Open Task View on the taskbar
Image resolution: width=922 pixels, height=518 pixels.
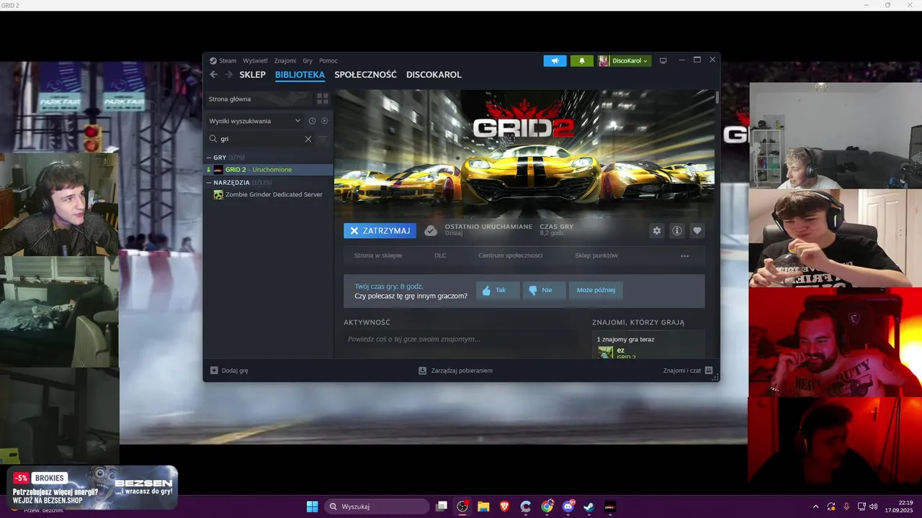[x=442, y=506]
